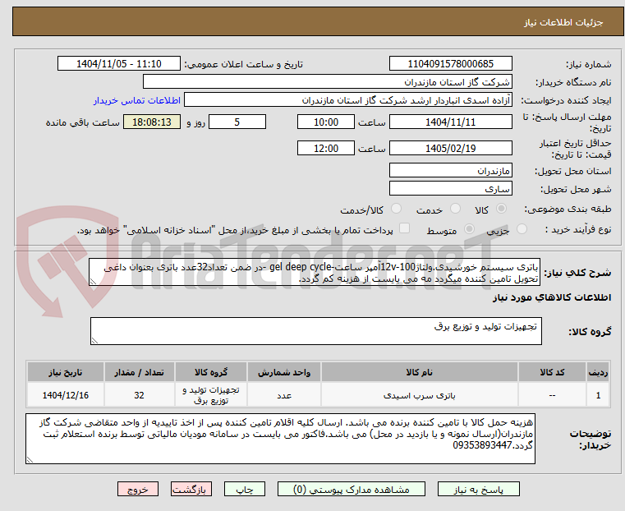625x511 pixels.
Task: Click the گروه کالا column header
Action: pos(211,372)
